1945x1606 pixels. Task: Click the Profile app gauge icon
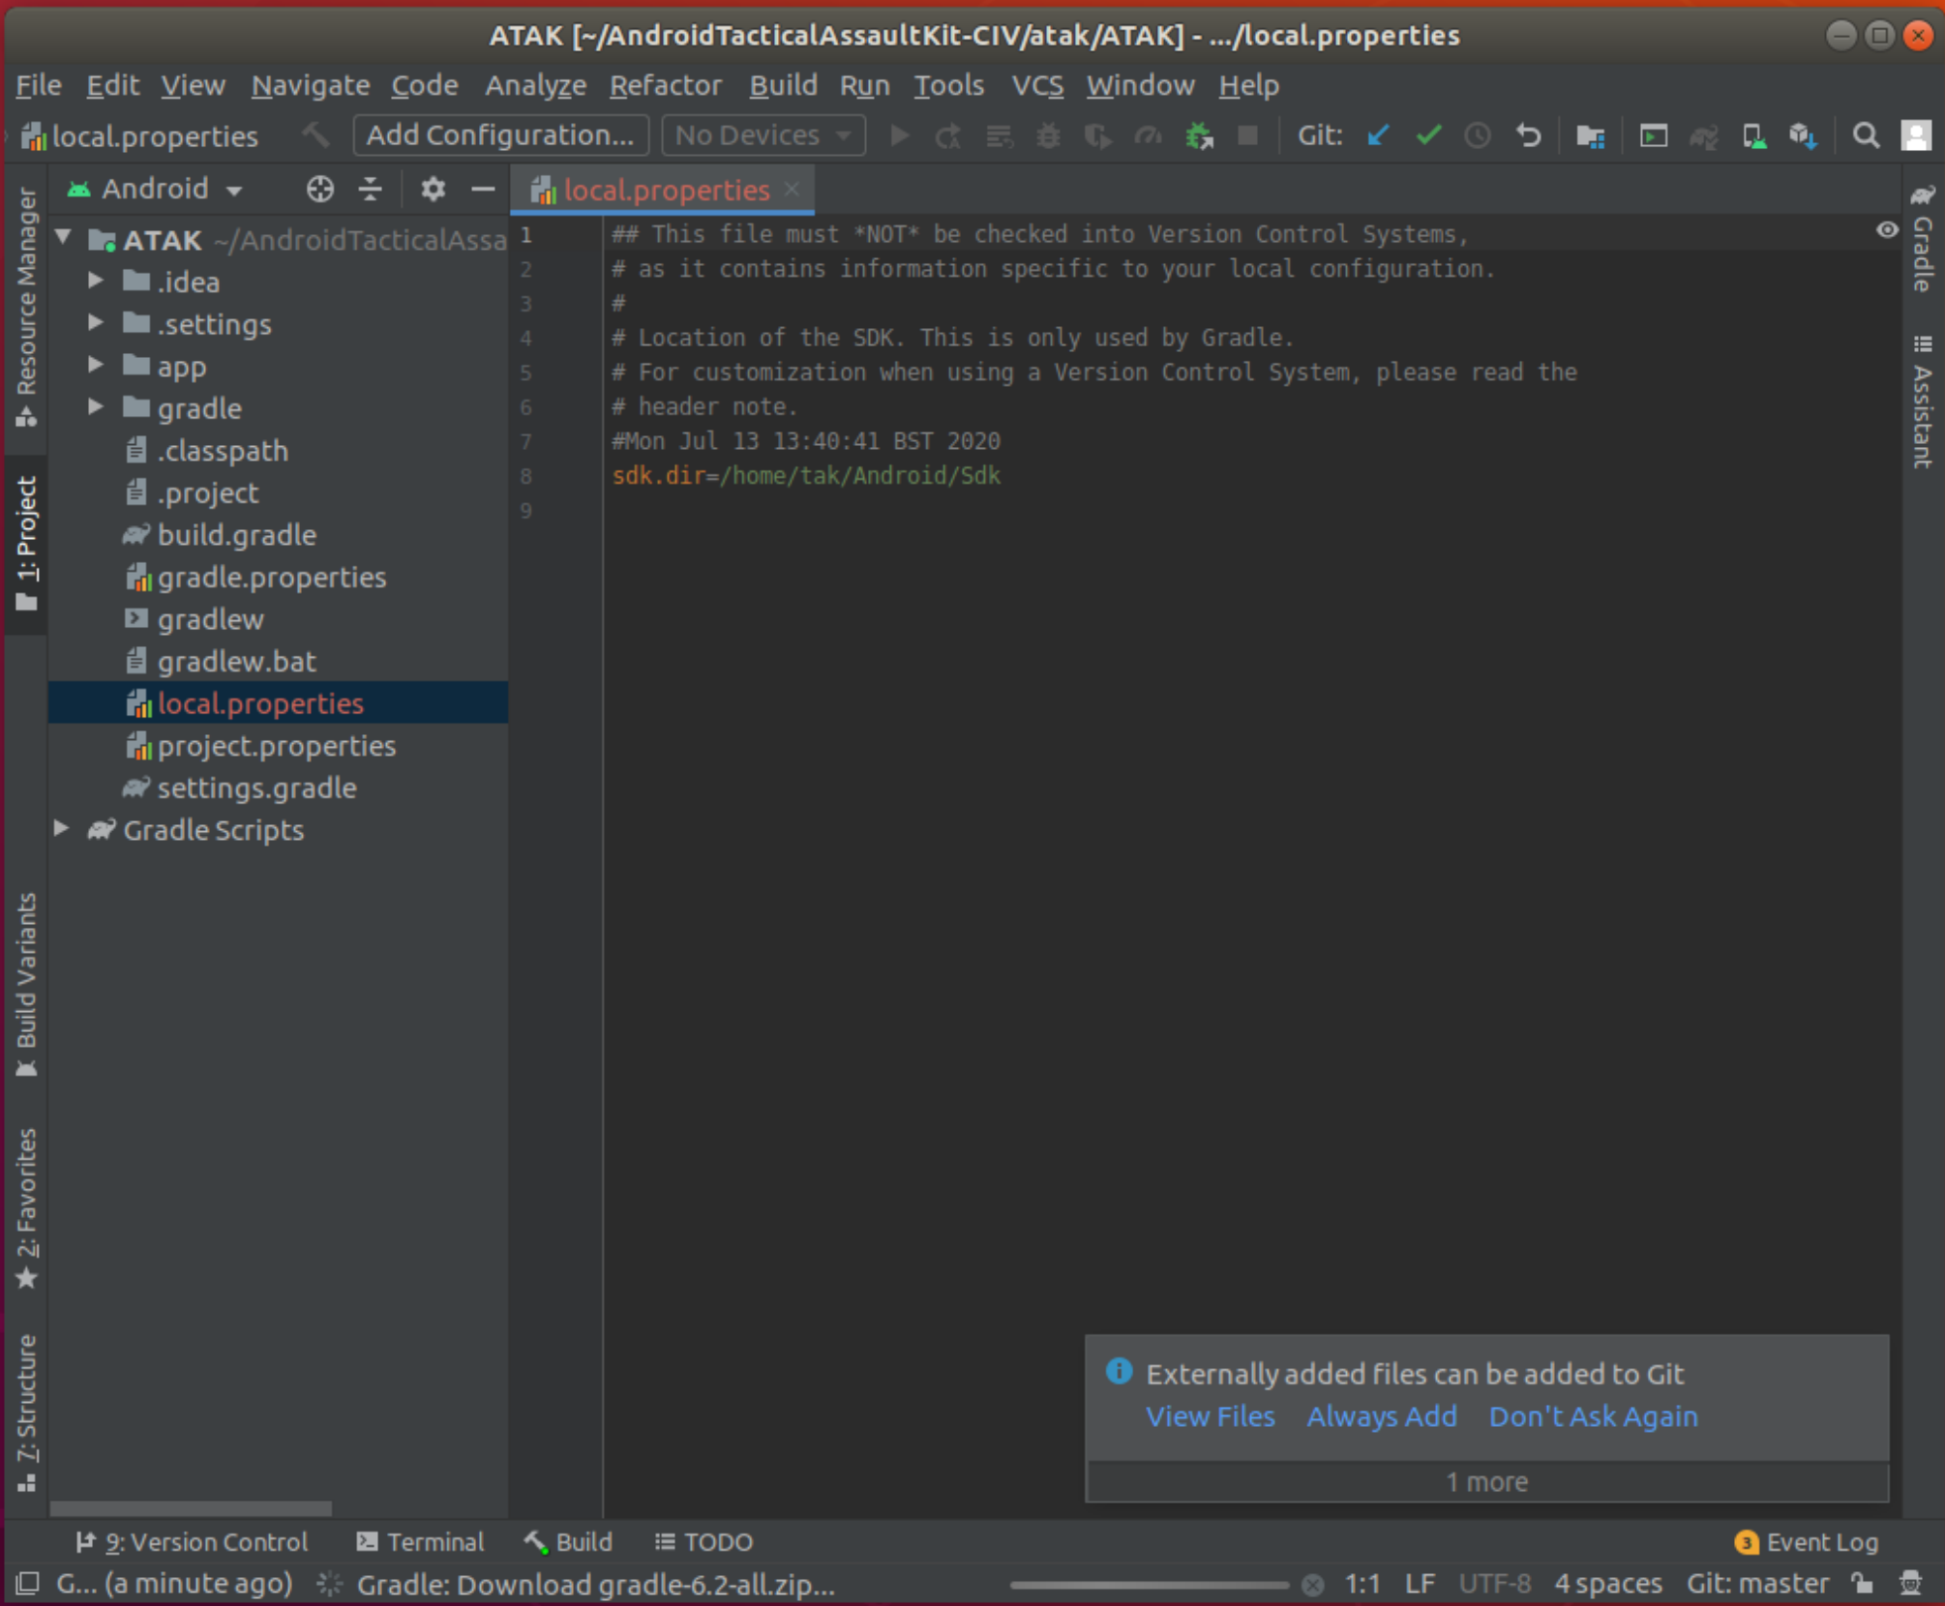point(1149,135)
